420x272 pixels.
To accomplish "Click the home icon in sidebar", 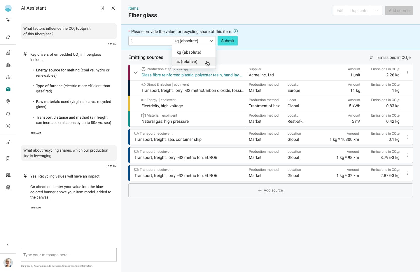I will coord(8,37).
